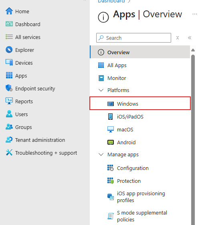Open Tenant administration in left navigation
Screen dimensions: 198x225
40,140
